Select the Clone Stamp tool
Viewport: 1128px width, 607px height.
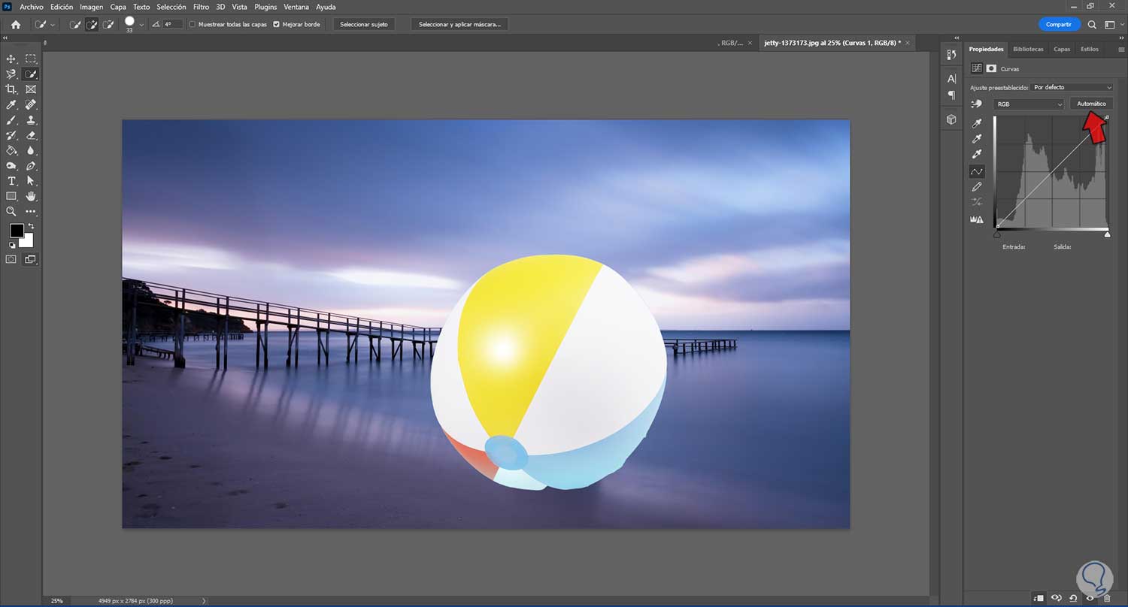(31, 120)
